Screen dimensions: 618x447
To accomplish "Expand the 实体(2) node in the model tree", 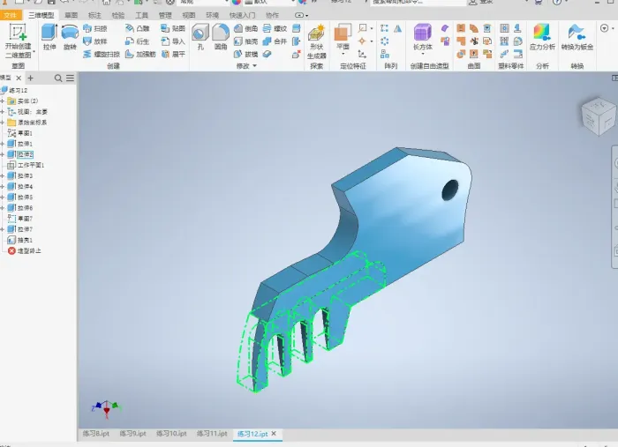I will [3, 101].
